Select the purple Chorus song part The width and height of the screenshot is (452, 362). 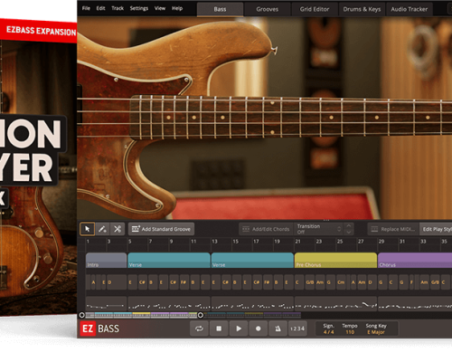[x=415, y=261]
